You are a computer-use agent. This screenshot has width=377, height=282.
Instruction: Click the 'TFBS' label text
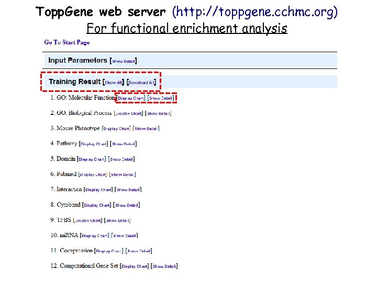click(64, 220)
